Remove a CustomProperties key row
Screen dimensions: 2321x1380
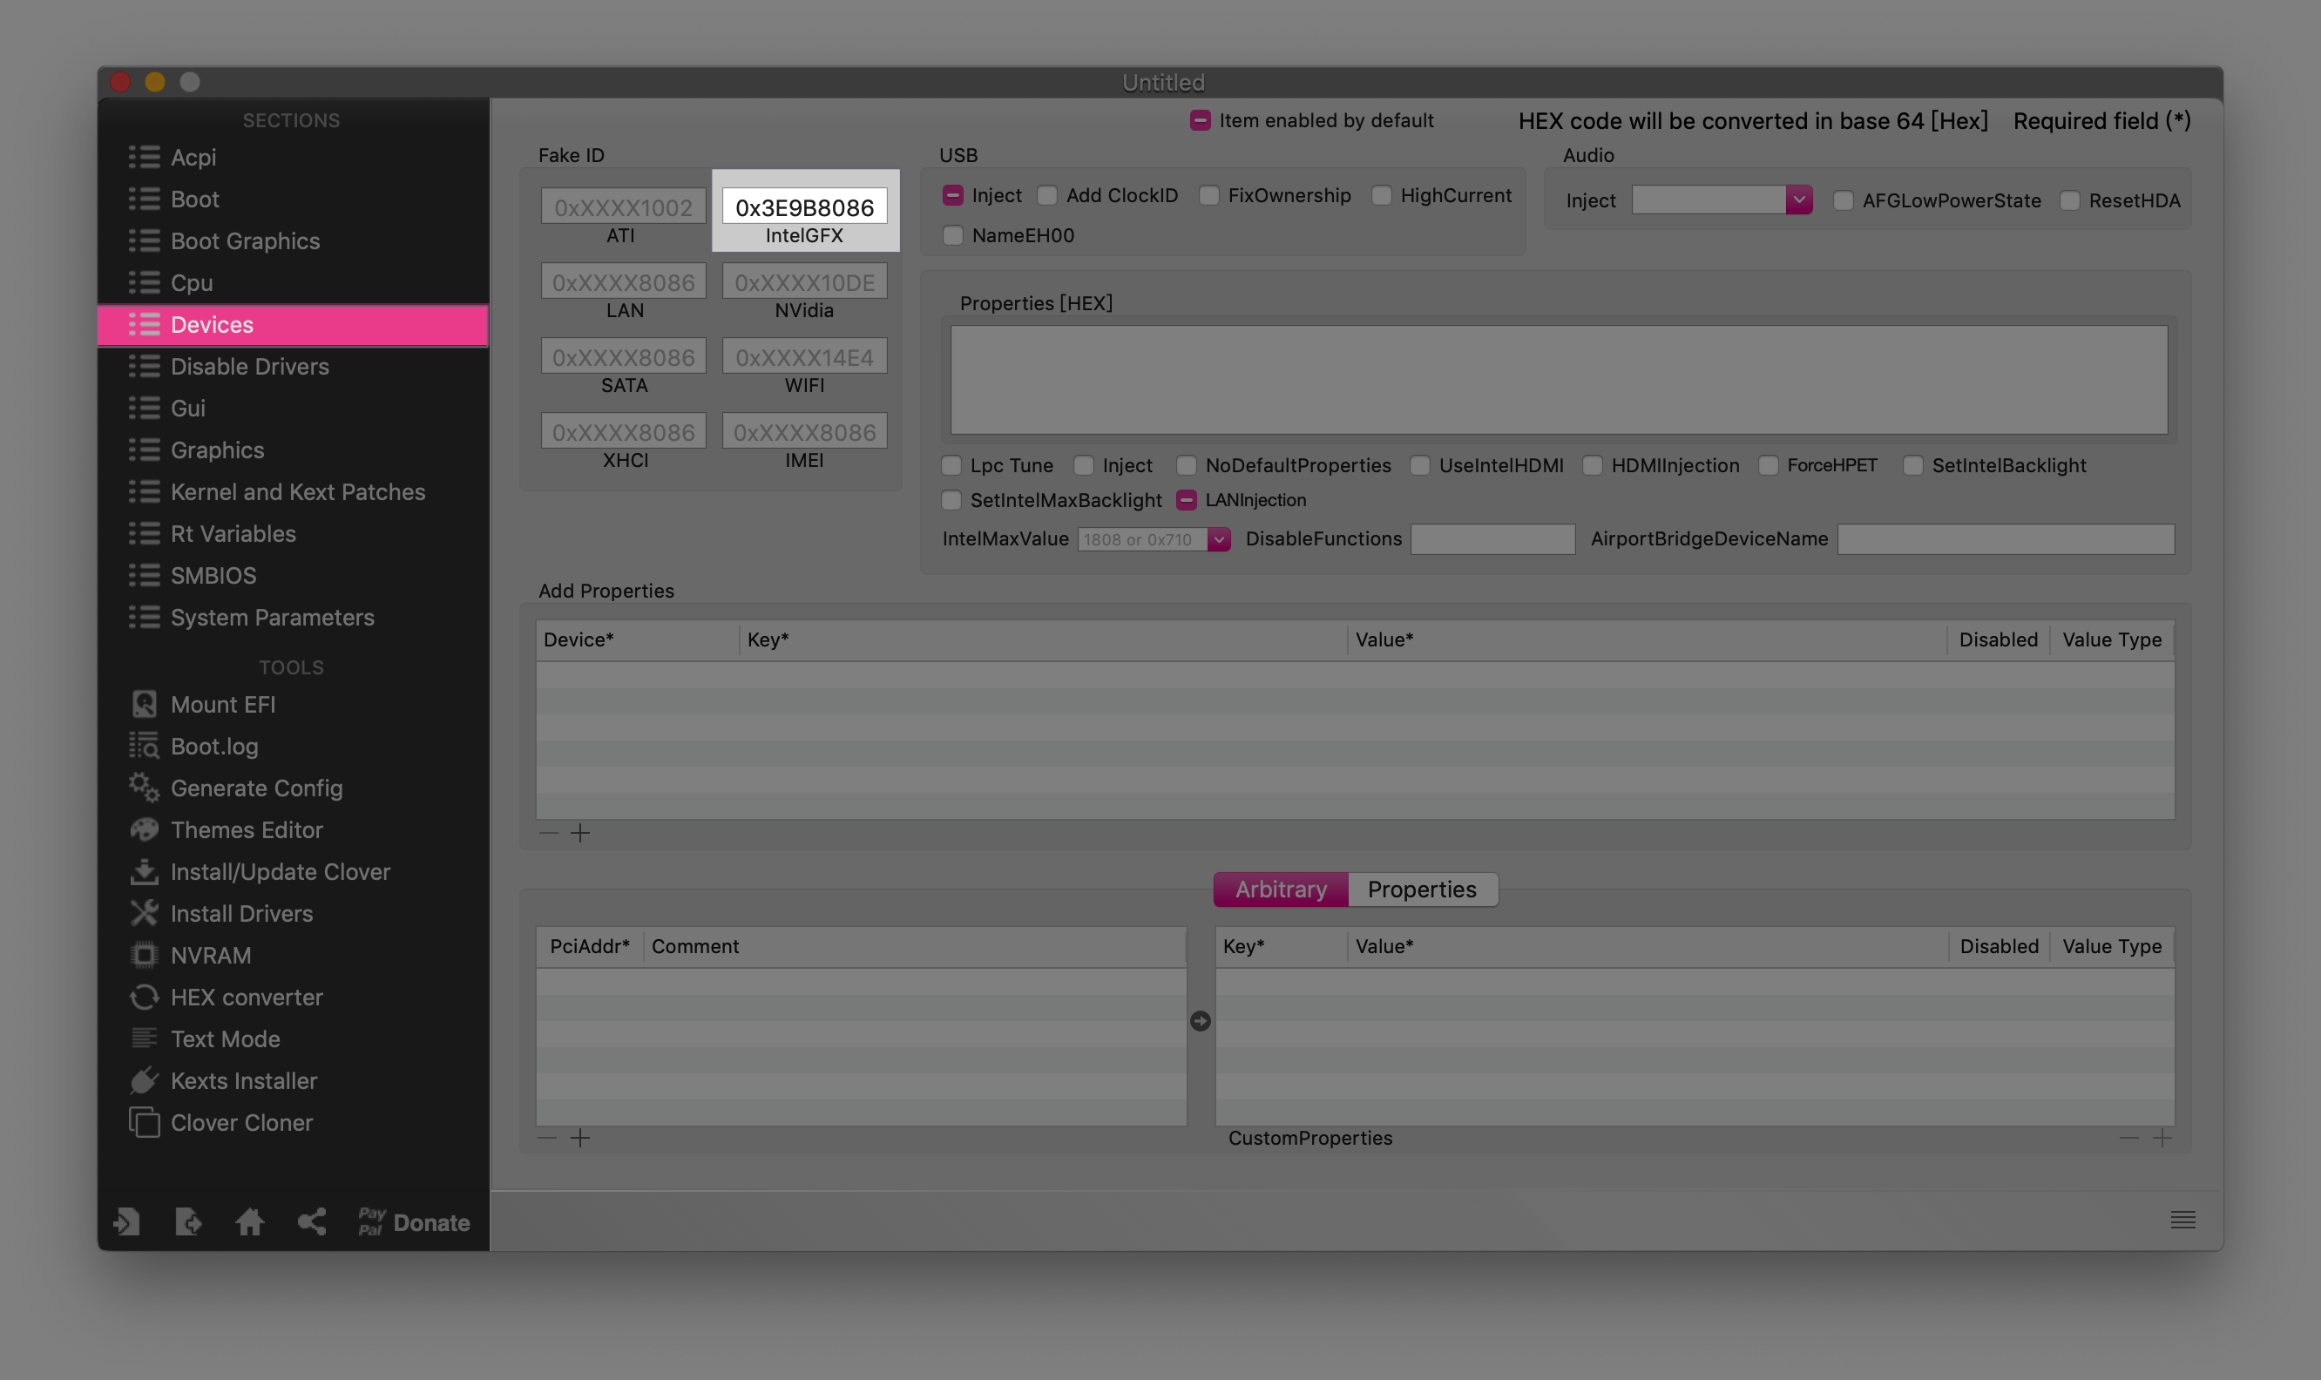[2128, 1138]
